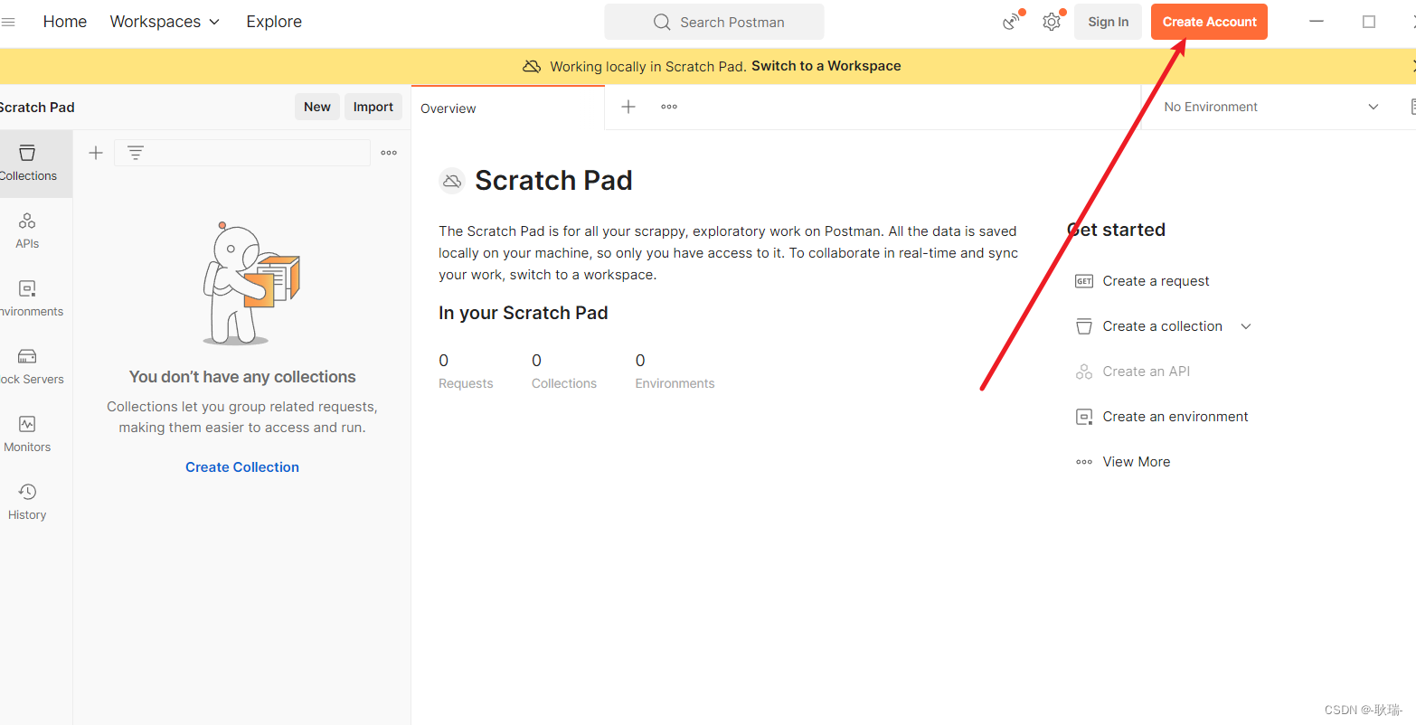Viewport: 1416px width, 725px height.
Task: Click the Search Postman field
Action: 714,22
